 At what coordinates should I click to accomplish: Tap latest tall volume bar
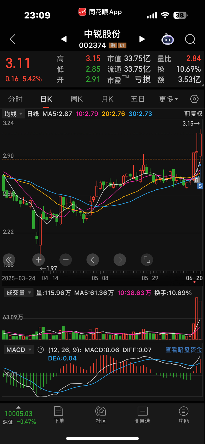tap(200, 320)
